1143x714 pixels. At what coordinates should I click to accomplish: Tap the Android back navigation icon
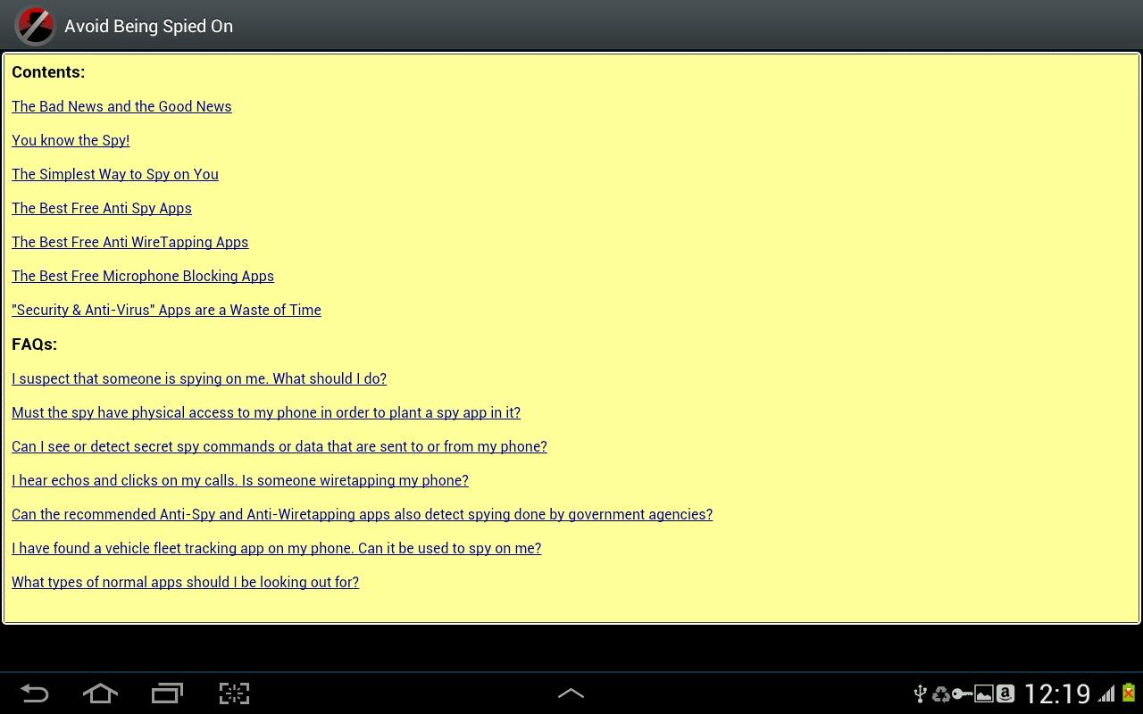[34, 693]
